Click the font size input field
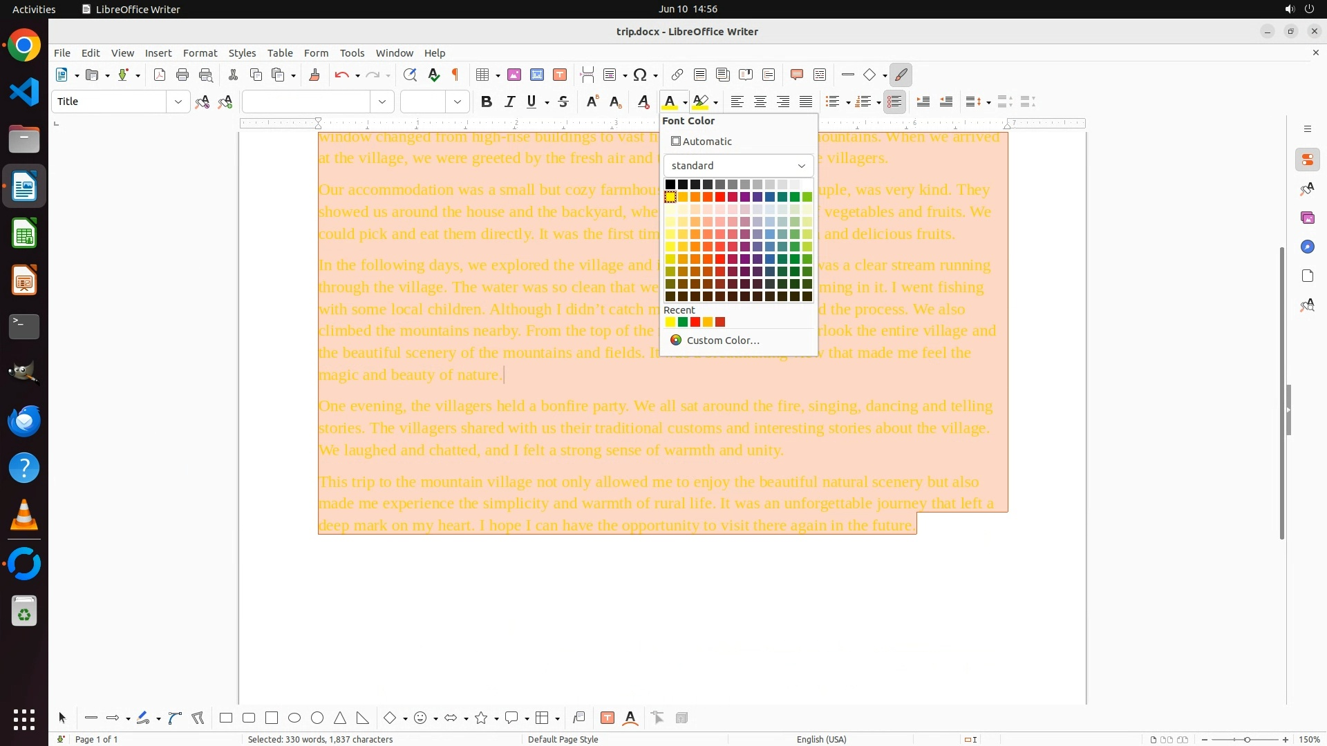 423,102
